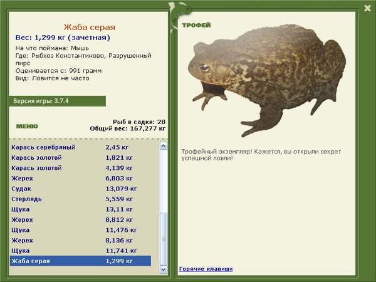Open the Горячие клавиши link
The height and width of the screenshot is (282, 376).
(x=206, y=269)
